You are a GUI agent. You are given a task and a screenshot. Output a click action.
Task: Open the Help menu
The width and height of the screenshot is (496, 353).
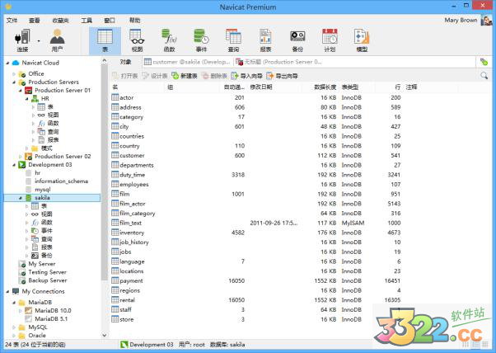click(134, 21)
